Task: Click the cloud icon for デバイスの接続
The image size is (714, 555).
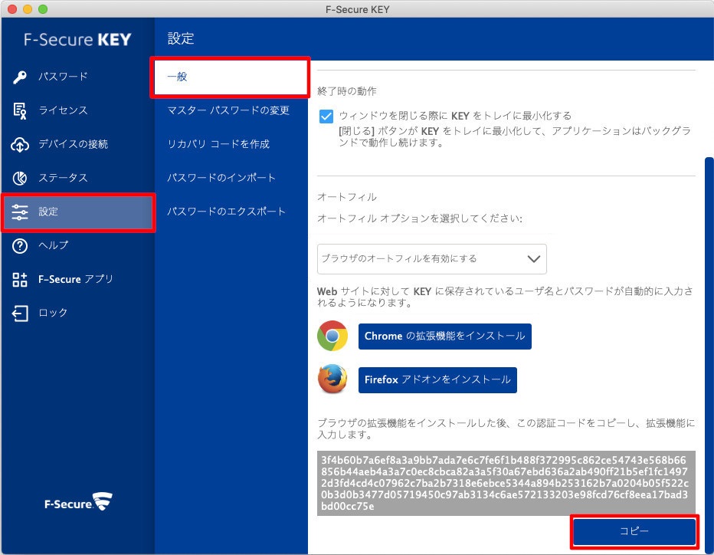Action: point(21,144)
